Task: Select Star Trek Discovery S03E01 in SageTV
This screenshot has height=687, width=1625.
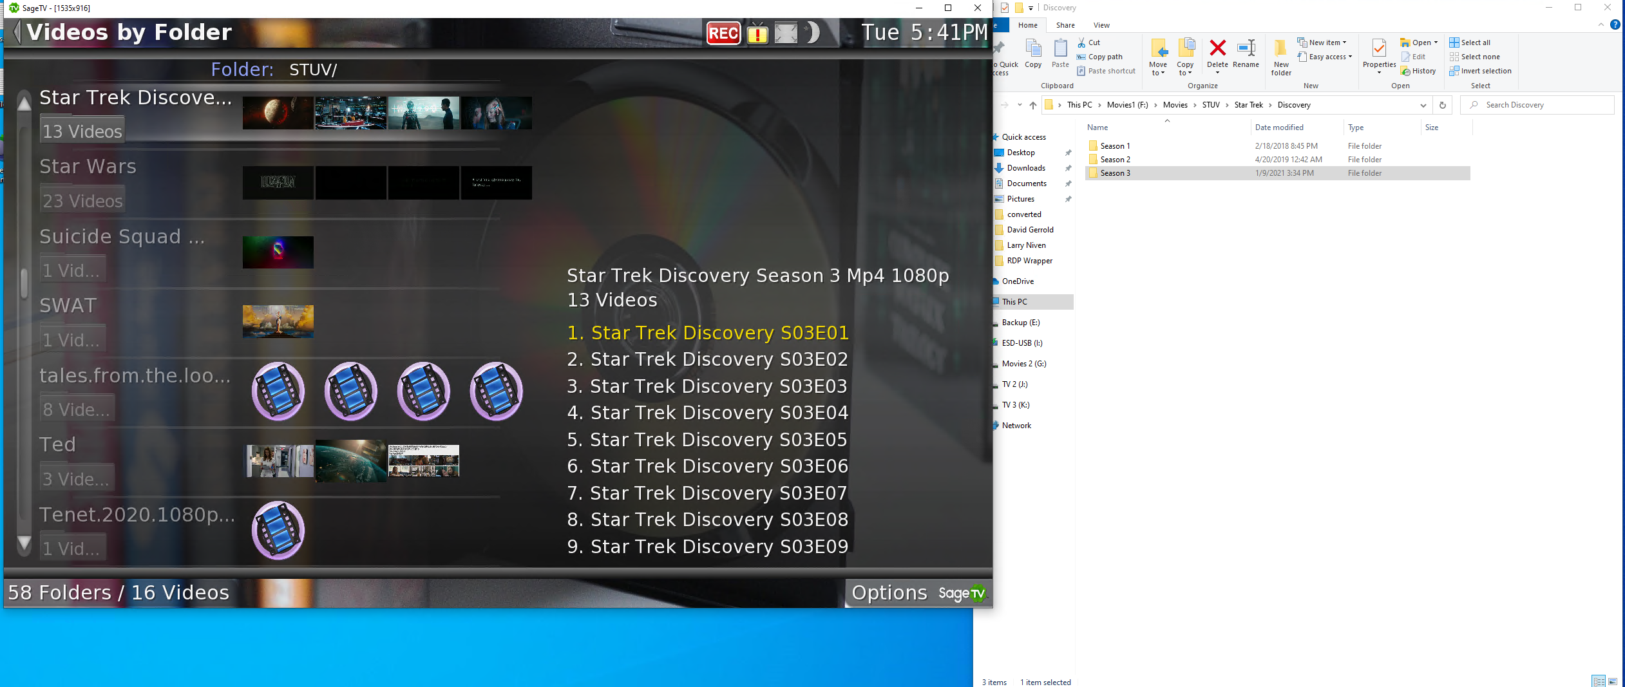Action: [708, 333]
